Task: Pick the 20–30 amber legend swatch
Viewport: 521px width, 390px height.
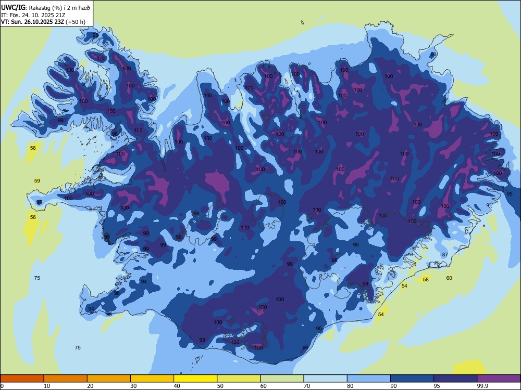Action: coord(109,379)
